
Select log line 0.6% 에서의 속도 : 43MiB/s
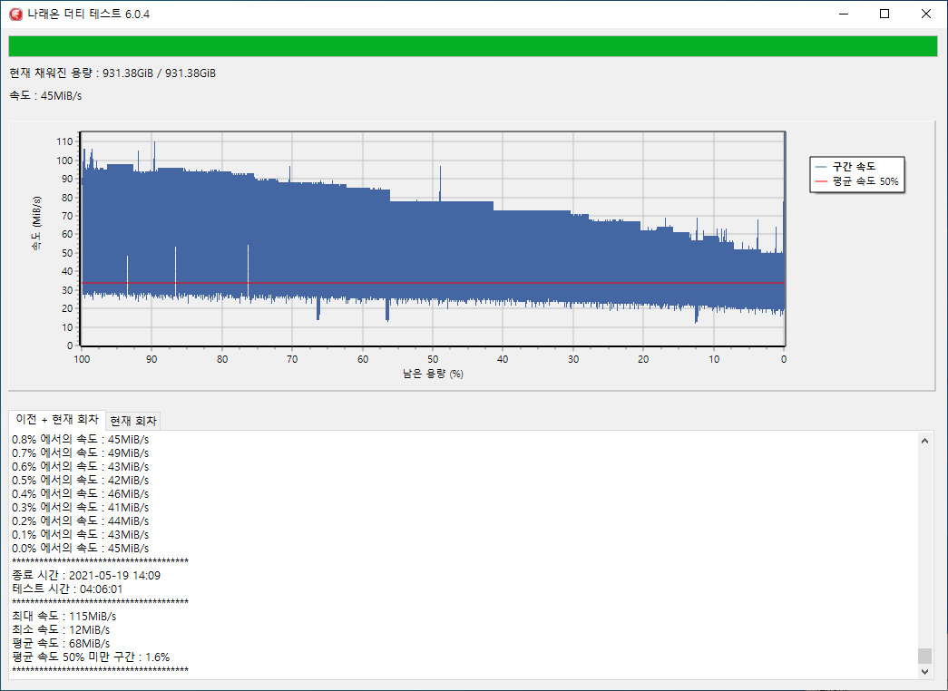click(x=81, y=467)
